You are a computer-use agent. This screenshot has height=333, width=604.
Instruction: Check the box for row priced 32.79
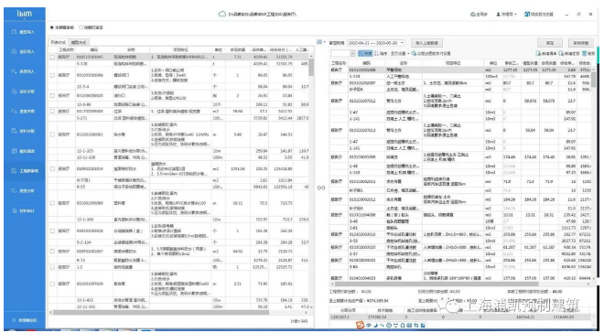coord(52,252)
